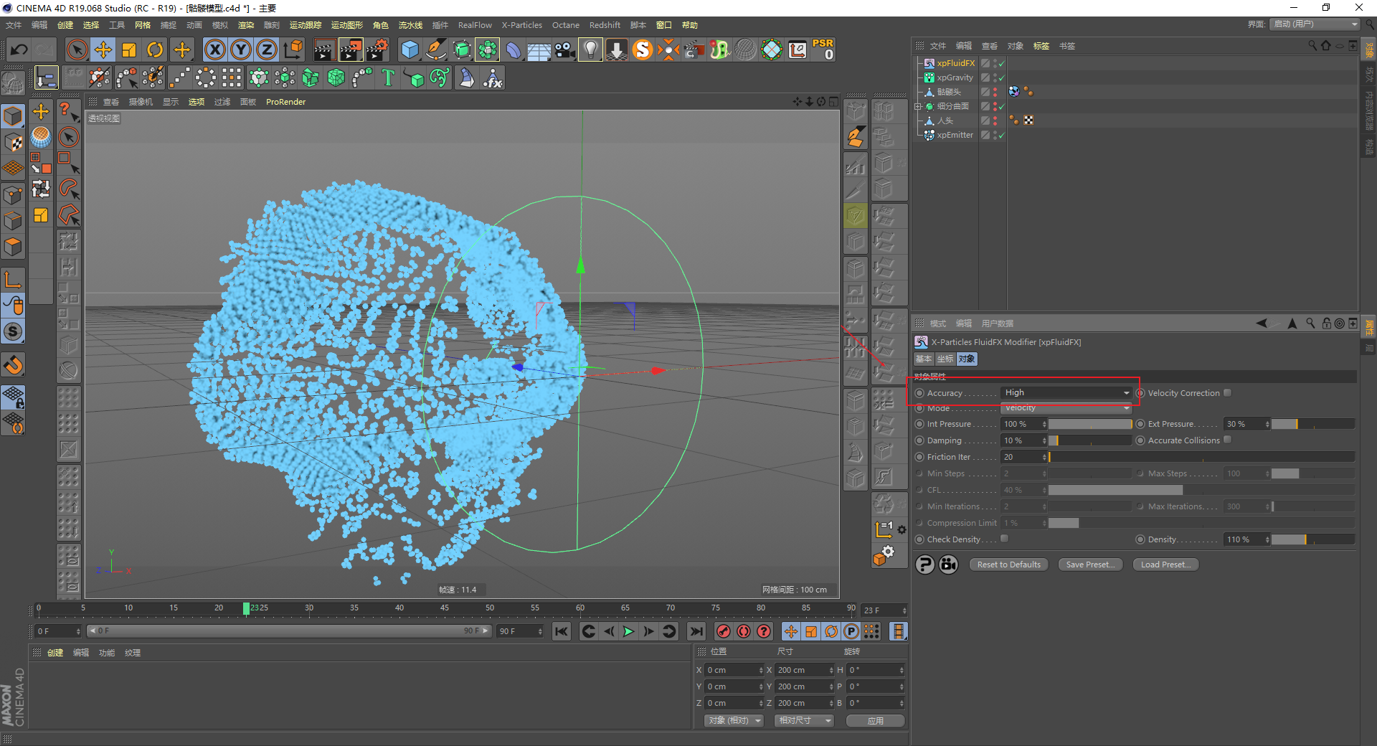Click the Density slider bar
The width and height of the screenshot is (1377, 746).
point(1313,539)
